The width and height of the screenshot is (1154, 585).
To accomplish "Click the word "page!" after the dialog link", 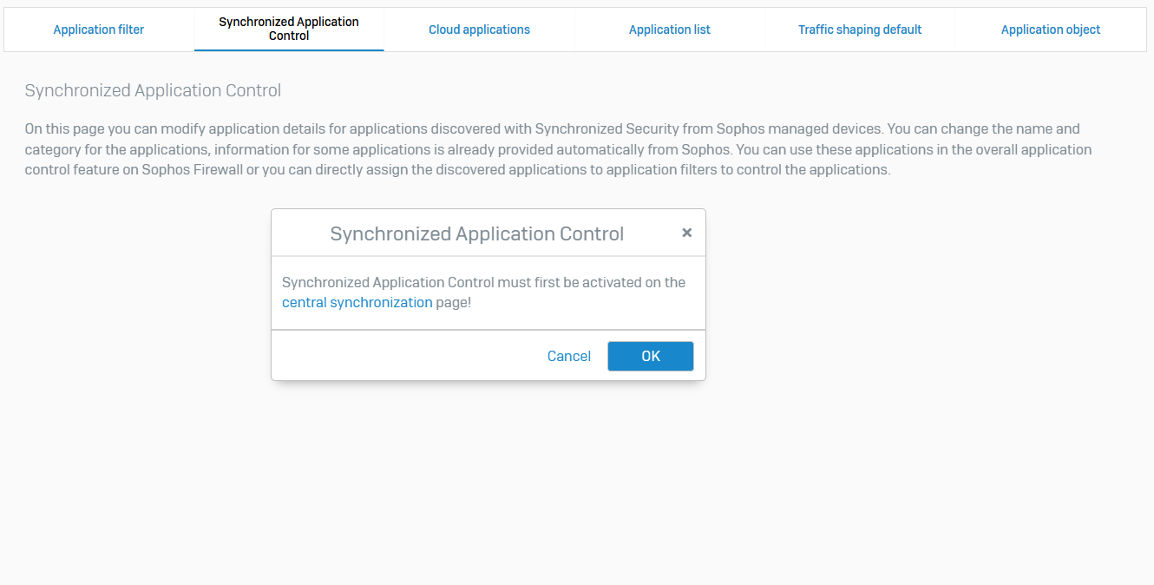I will [x=454, y=303].
